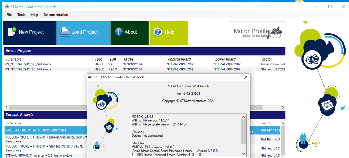The height and width of the screenshot is (158, 349).
Task: Click the motor header in Example Projects
Action: tap(267, 123)
